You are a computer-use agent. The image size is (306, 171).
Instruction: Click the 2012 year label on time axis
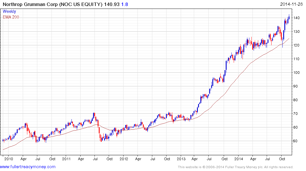[124, 159]
